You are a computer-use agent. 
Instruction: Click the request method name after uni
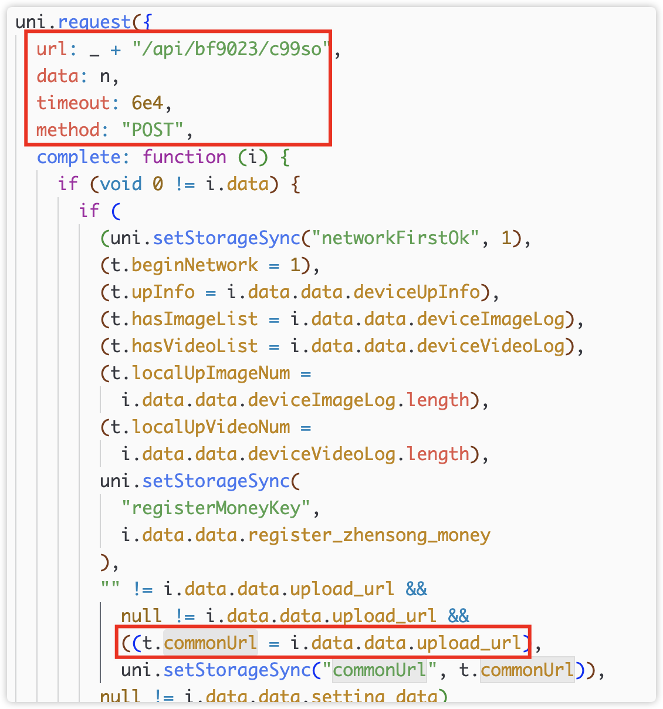[x=94, y=22]
